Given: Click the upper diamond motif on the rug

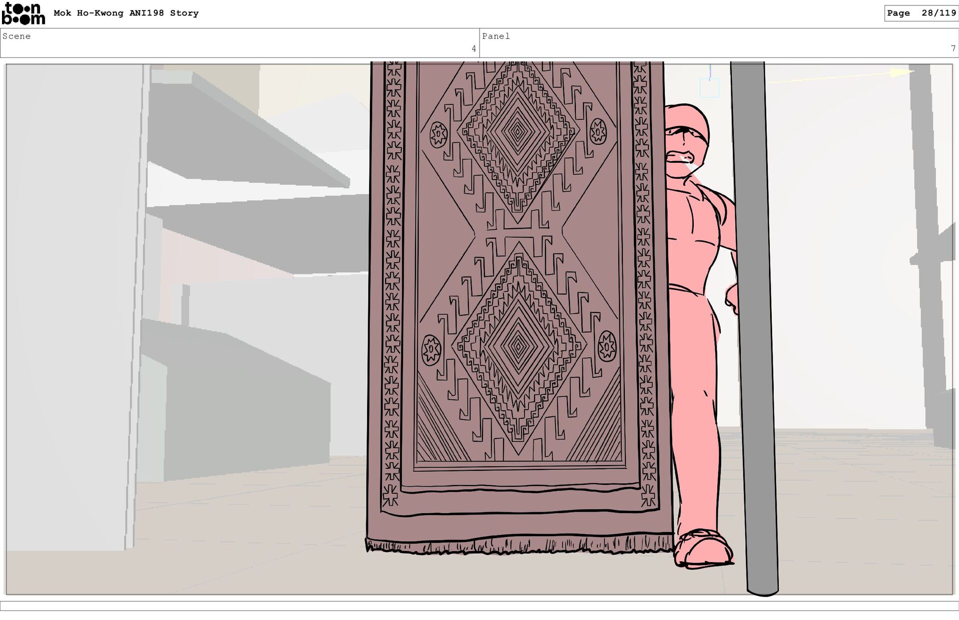Looking at the screenshot, I should [518, 132].
